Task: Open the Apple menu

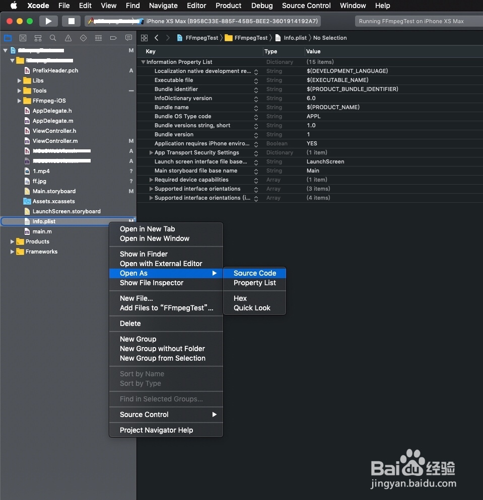Action: [14, 6]
